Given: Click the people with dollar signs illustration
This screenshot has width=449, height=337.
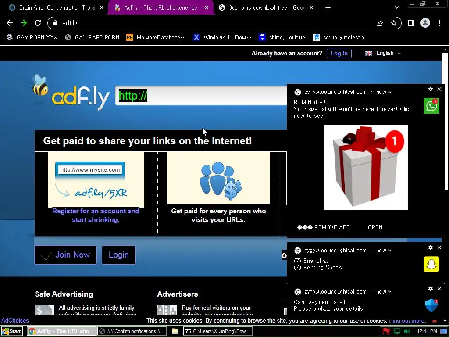Looking at the screenshot, I should [x=218, y=178].
